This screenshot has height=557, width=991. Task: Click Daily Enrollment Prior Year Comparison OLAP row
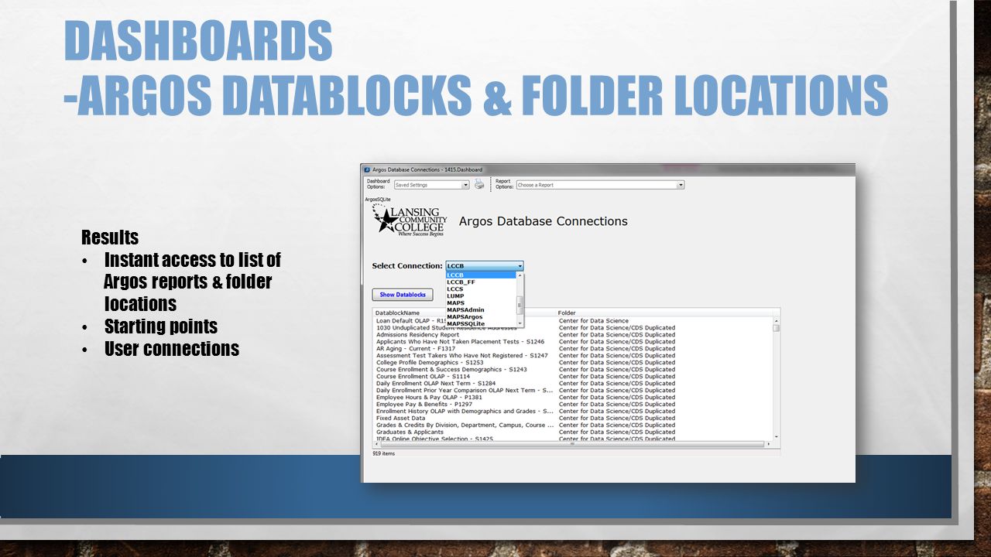coord(573,391)
